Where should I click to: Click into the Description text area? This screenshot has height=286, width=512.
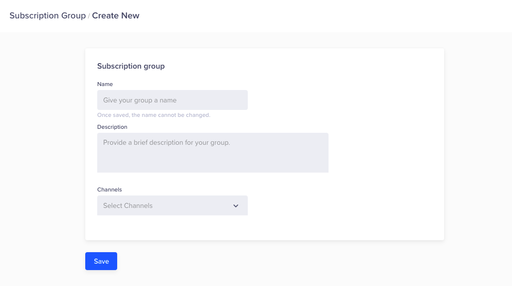tap(212, 152)
